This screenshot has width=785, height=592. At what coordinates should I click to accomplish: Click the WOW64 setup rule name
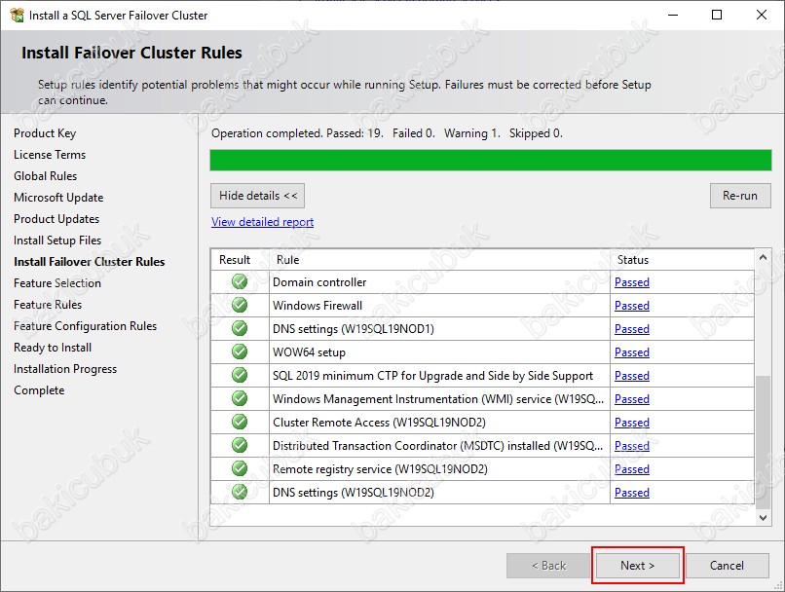pos(309,352)
